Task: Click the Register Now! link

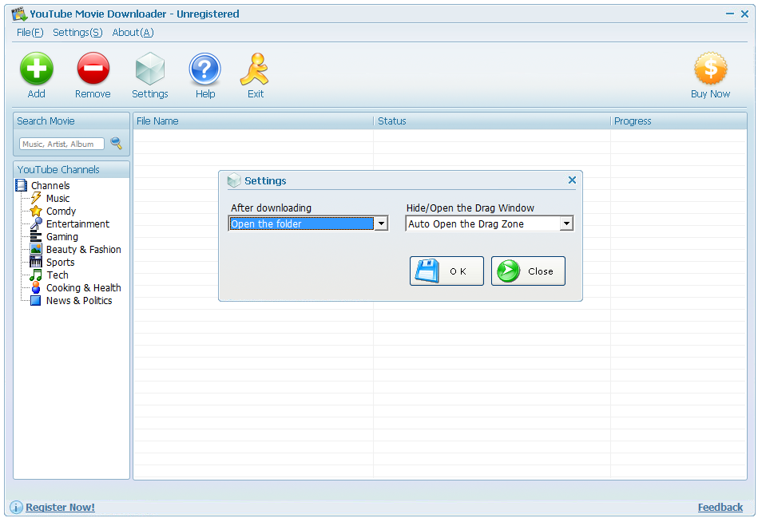Action: coord(61,507)
